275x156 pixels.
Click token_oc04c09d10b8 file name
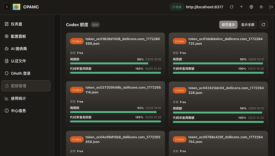pyautogui.click(x=123, y=139)
